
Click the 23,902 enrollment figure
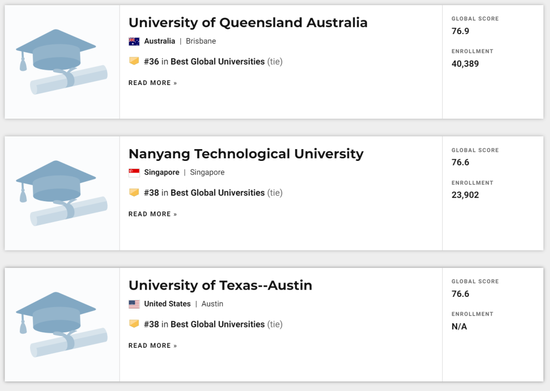tap(465, 195)
